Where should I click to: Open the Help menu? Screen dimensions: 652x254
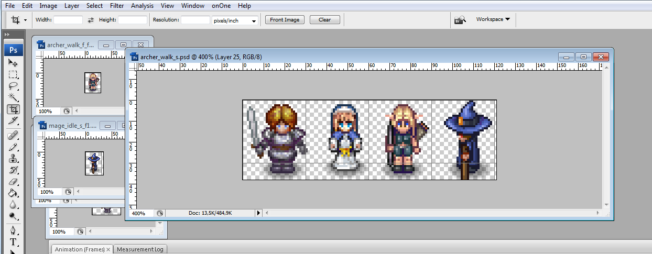tap(244, 6)
